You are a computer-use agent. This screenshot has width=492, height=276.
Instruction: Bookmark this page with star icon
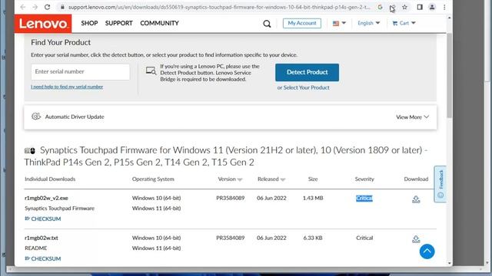click(405, 7)
